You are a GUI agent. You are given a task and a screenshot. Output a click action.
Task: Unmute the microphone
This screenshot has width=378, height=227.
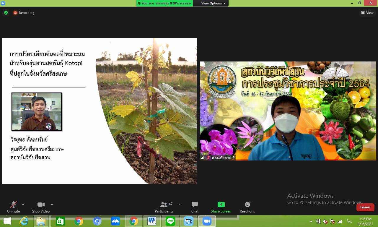click(x=13, y=207)
